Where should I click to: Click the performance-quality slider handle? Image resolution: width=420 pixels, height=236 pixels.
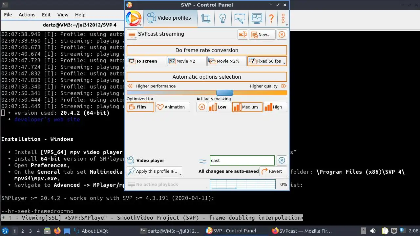coord(225,93)
